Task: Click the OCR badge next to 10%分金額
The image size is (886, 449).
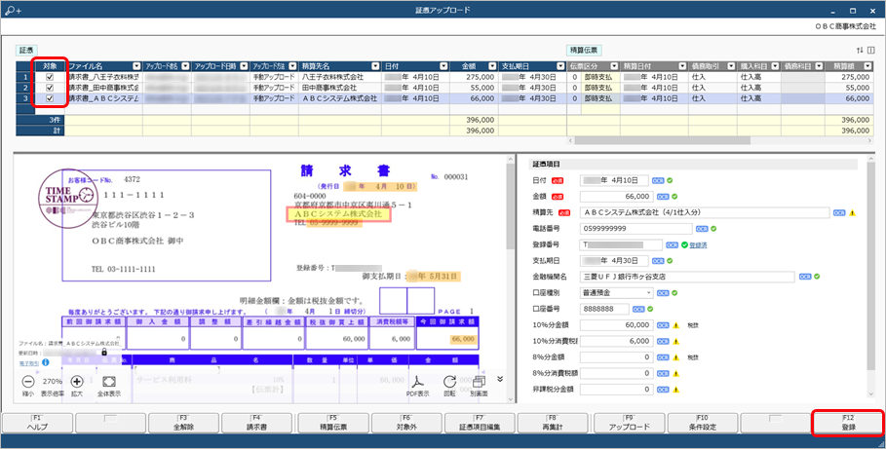Action: pyautogui.click(x=663, y=325)
